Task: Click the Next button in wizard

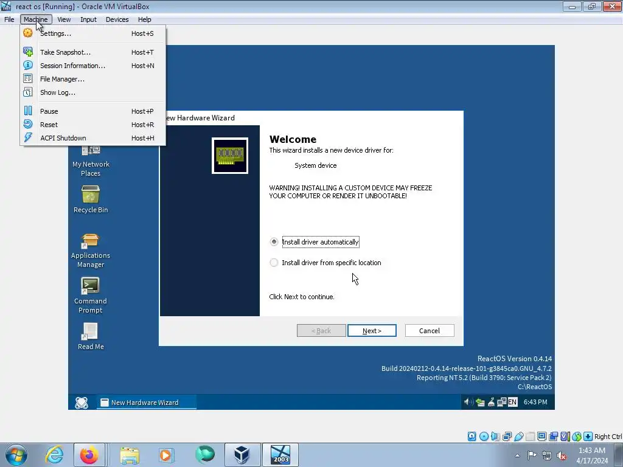Action: click(x=372, y=330)
